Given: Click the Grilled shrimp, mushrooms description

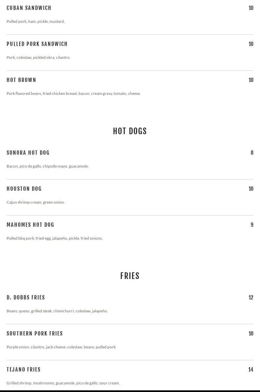Looking at the screenshot, I should pyautogui.click(x=63, y=383).
